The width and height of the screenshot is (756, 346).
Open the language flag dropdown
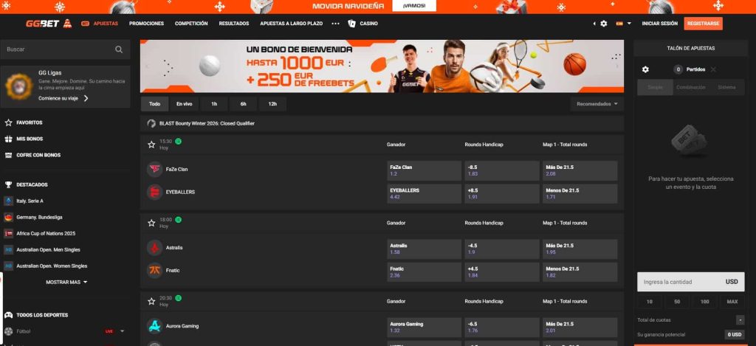point(622,24)
